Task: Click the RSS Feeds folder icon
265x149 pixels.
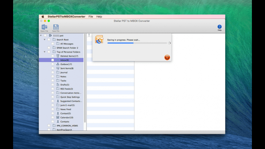Action: tap(58, 88)
